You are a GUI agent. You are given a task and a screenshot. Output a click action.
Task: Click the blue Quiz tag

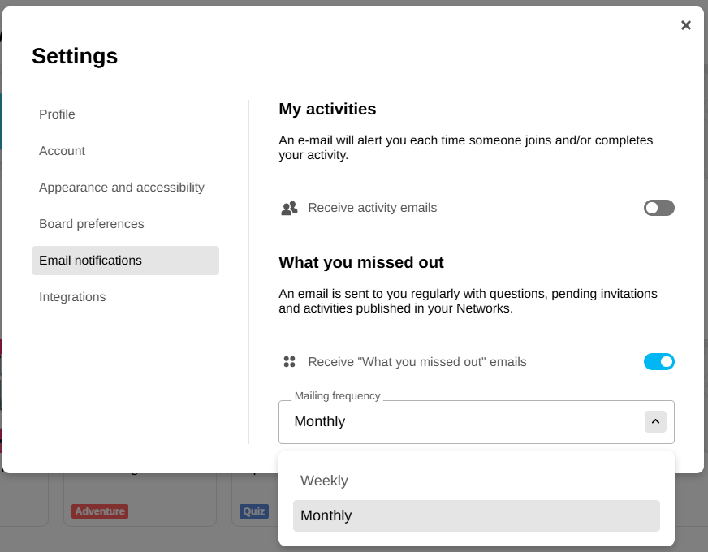(253, 511)
